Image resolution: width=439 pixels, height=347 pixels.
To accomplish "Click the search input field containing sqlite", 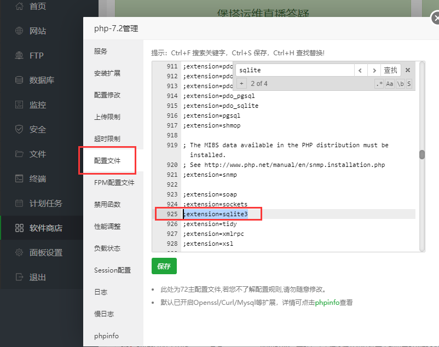I will (x=294, y=70).
